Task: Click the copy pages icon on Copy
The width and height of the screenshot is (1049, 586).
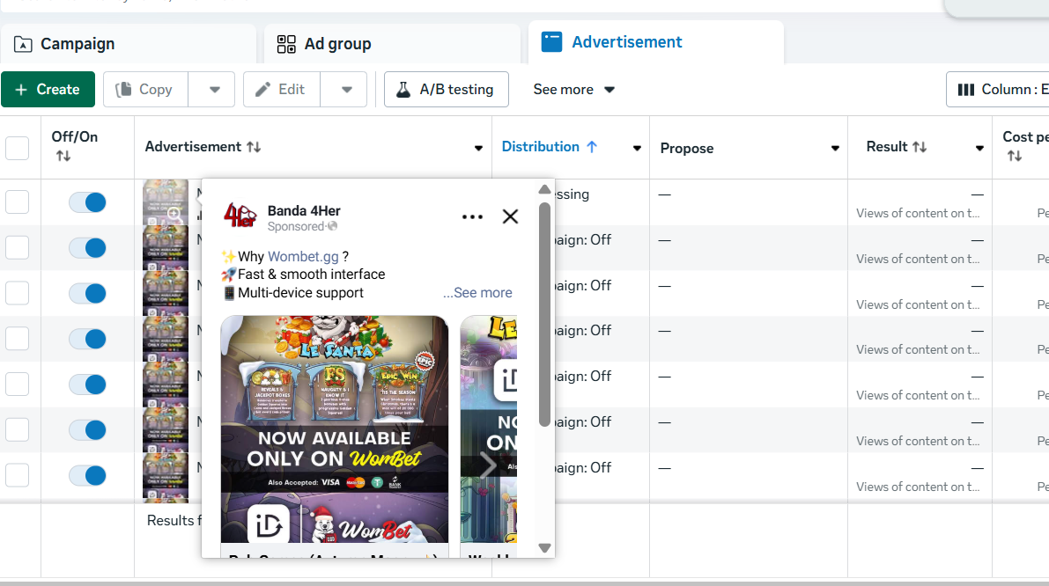Action: pyautogui.click(x=123, y=90)
